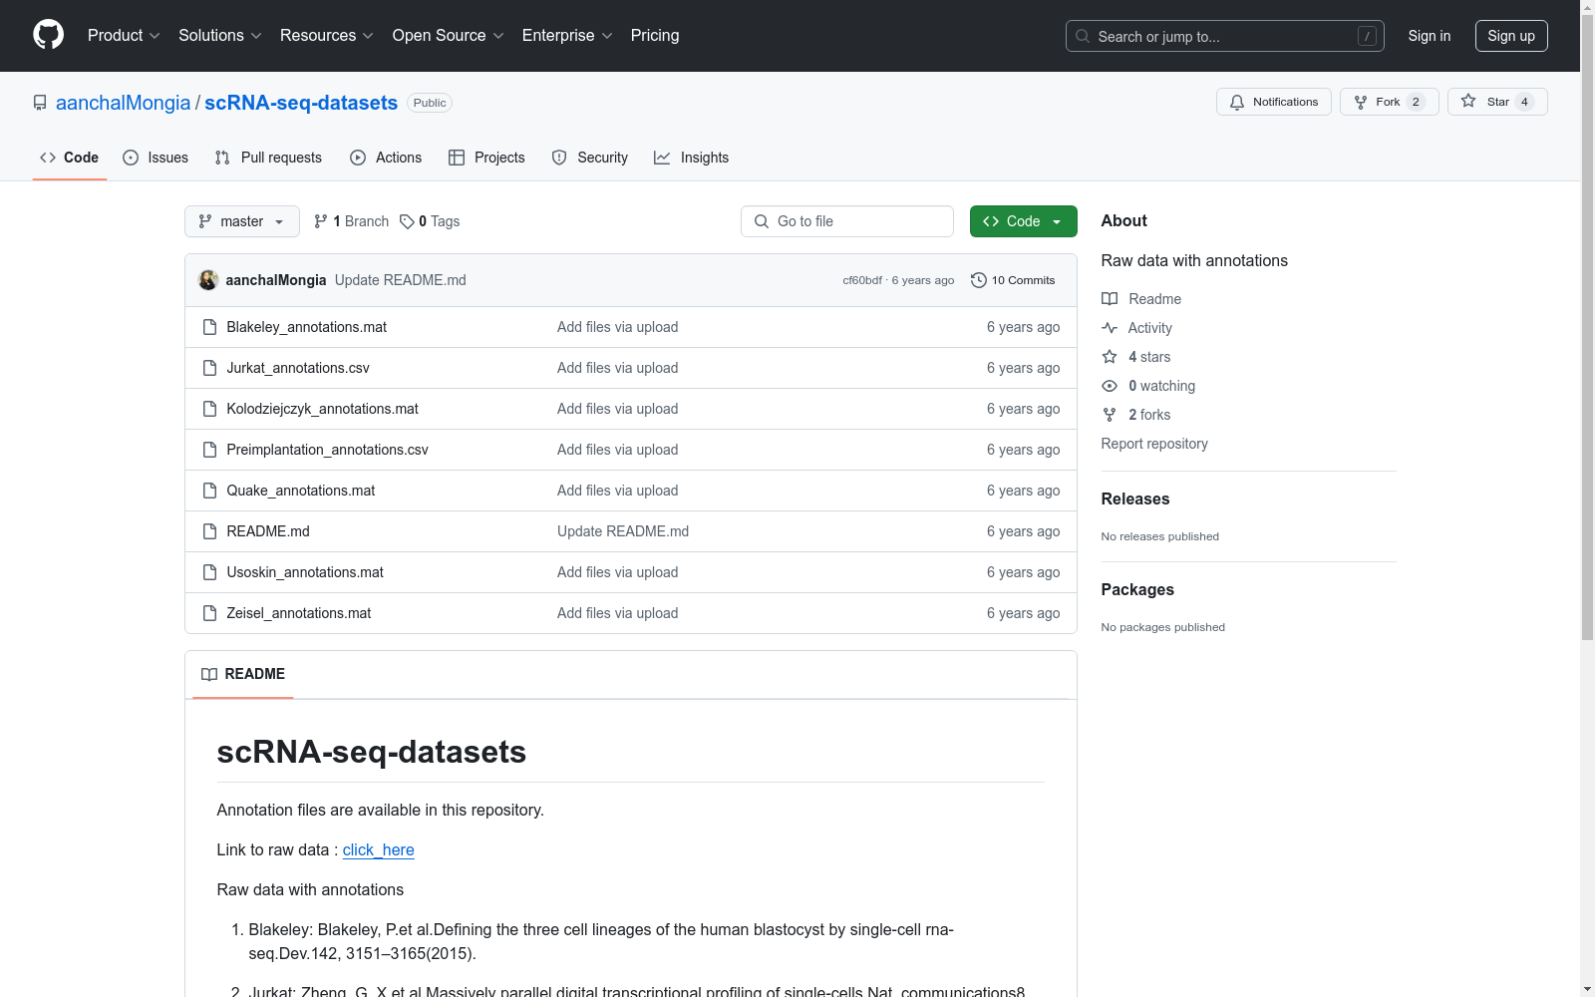
Task: Open the GitHub homepage logo
Action: 48,35
